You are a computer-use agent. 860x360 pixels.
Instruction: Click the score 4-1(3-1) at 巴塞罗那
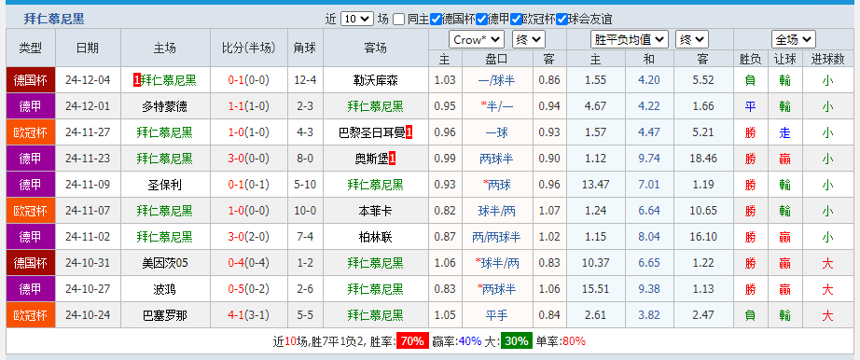point(249,315)
